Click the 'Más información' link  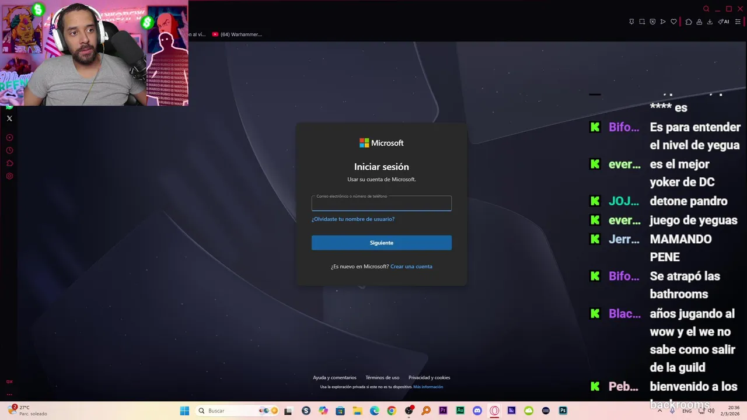428,387
